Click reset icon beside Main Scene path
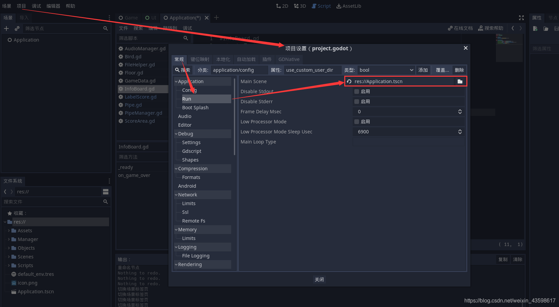Viewport: 559px width, 307px height. (349, 81)
